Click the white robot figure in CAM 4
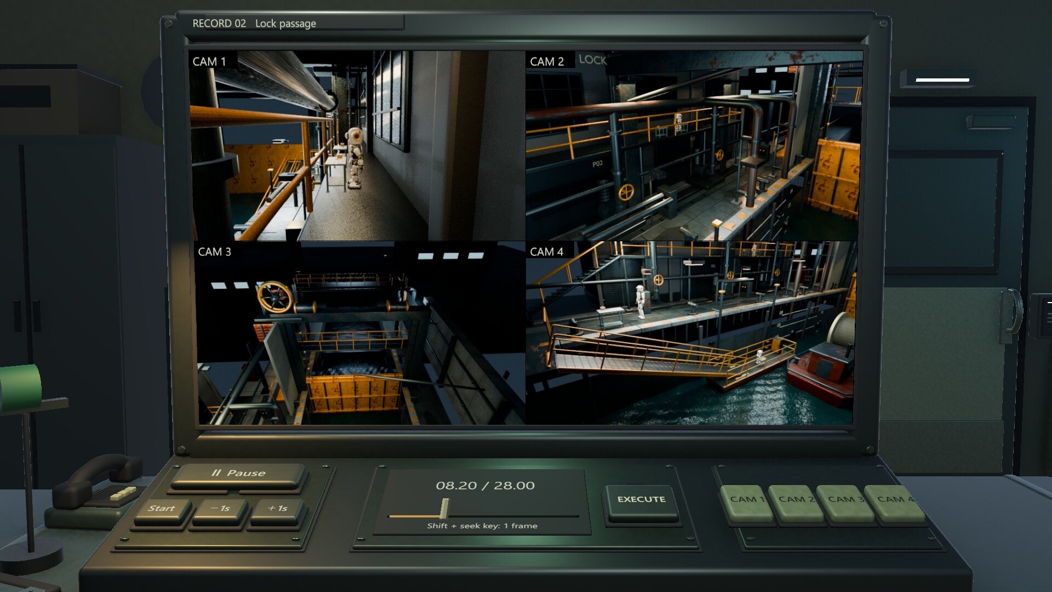This screenshot has width=1052, height=592. (641, 301)
